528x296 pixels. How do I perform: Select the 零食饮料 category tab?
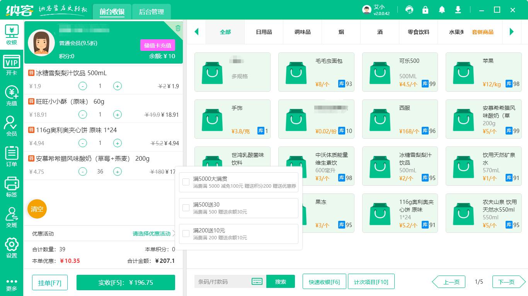[418, 32]
